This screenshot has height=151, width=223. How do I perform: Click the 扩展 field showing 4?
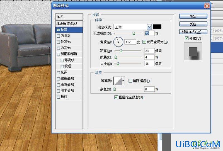coord(149,57)
